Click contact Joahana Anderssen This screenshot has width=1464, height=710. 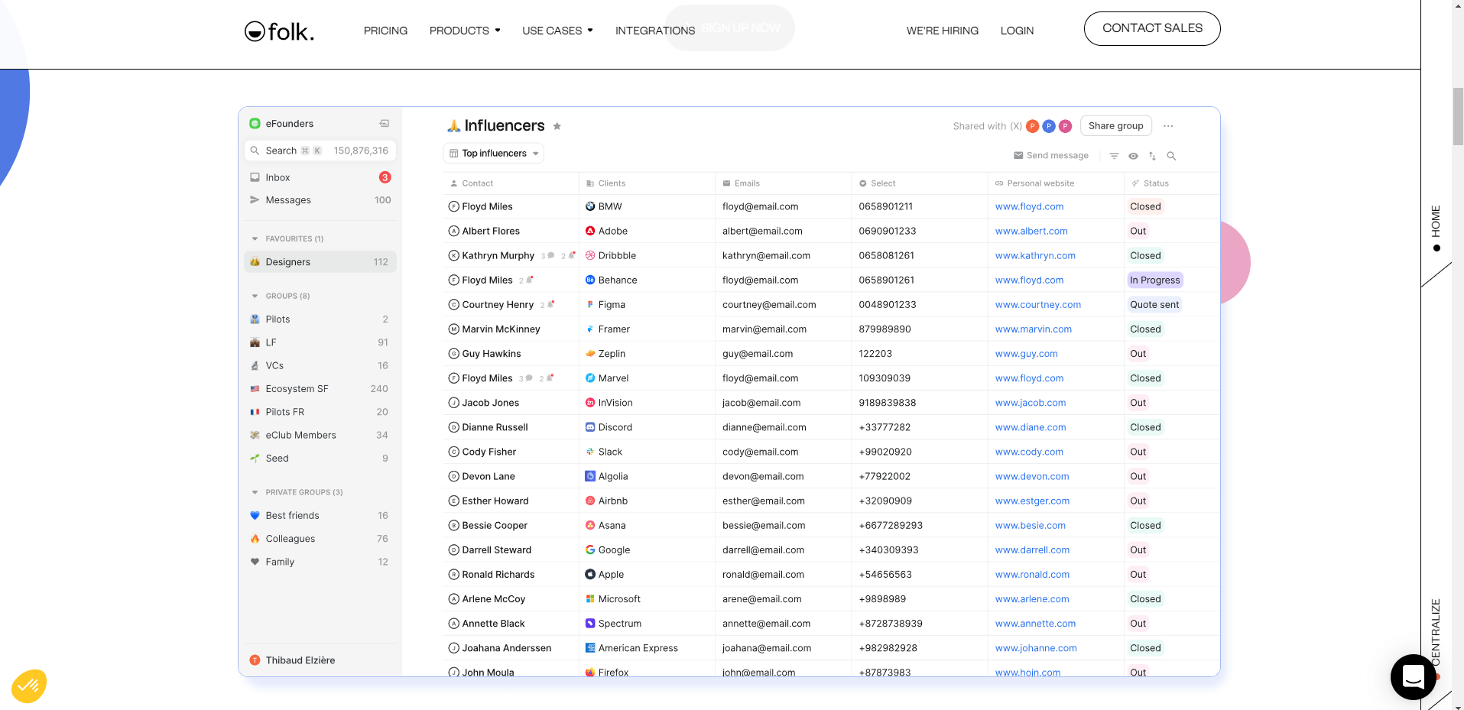point(506,648)
